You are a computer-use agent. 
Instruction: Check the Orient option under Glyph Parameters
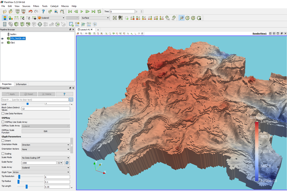pos(3,141)
